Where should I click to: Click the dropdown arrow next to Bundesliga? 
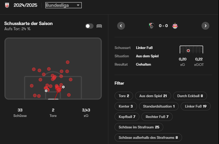(x=78, y=5)
